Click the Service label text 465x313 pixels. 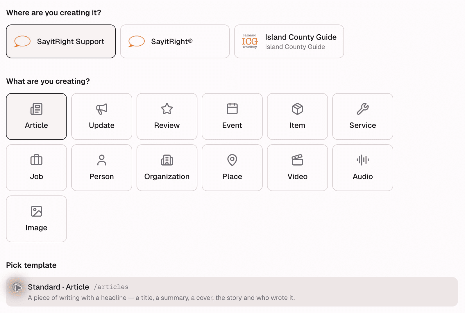coord(363,125)
